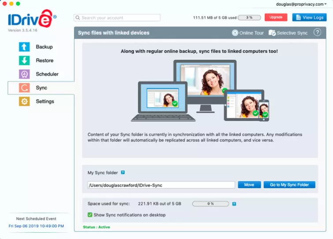Click Sync files with linked devices heading
The image size is (333, 239).
tap(114, 33)
